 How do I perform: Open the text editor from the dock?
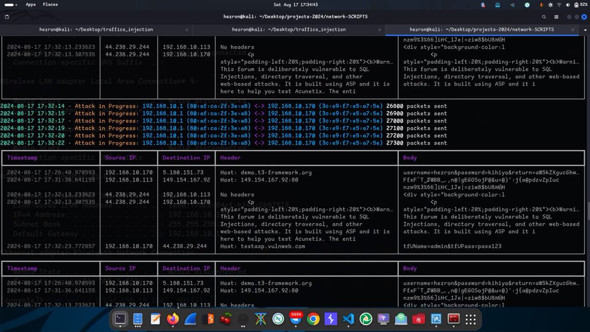pyautogui.click(x=155, y=319)
